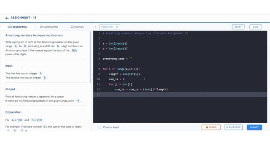Screen dimensions: 270x152
Task: Open the Python 3.8 language dropdown
Action: [x=110, y=27]
